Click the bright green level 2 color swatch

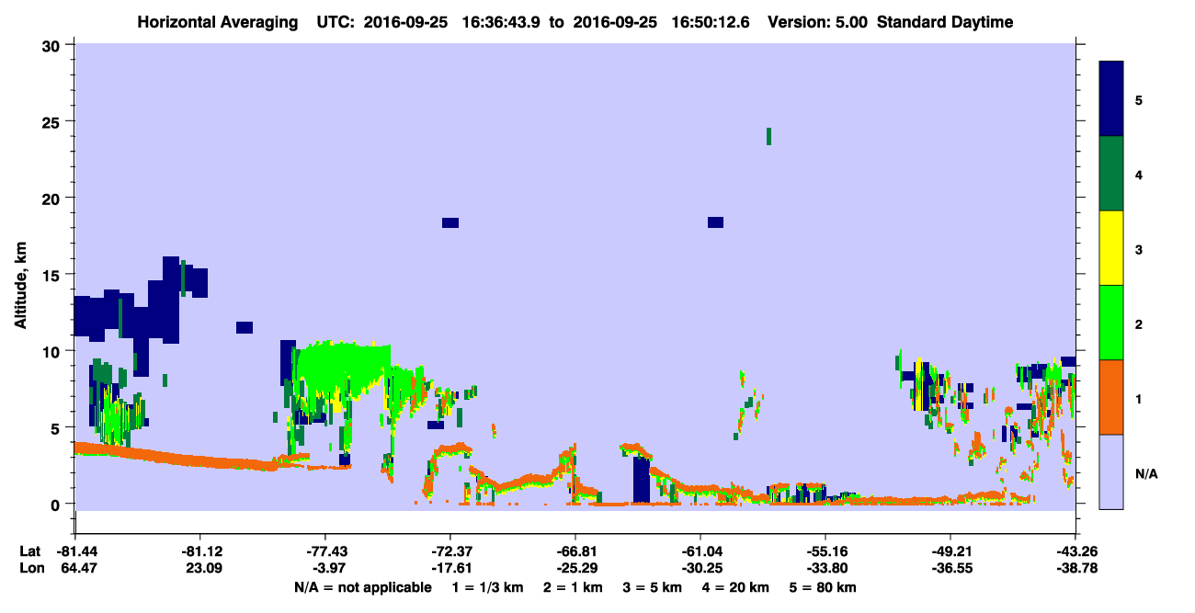click(x=1111, y=323)
